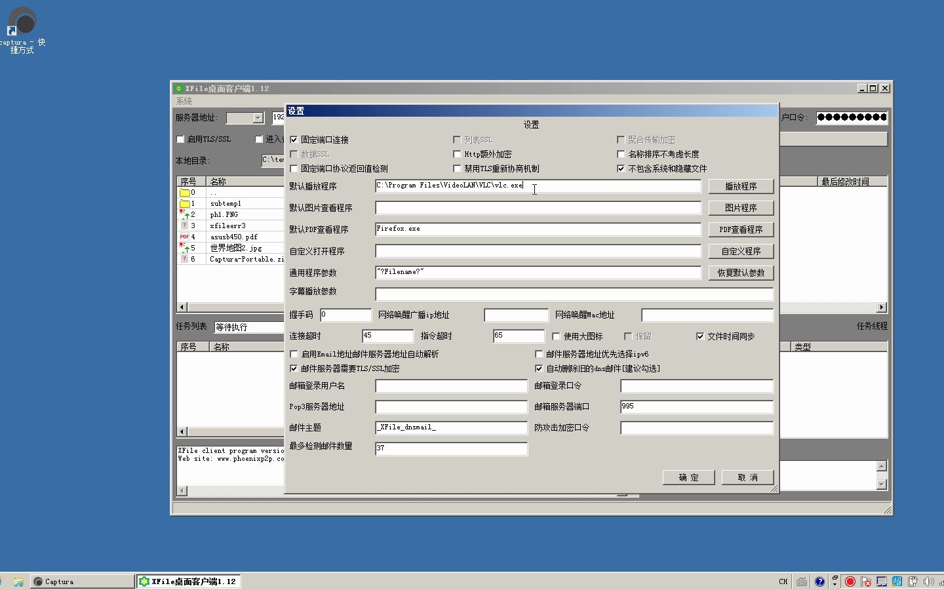Uncheck 不包含系统和隐藏文件 checkbox
This screenshot has height=590, width=944.
tap(621, 168)
